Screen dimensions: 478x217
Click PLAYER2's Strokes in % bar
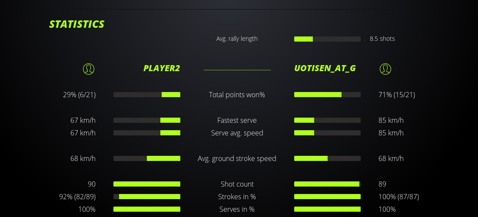pos(147,197)
